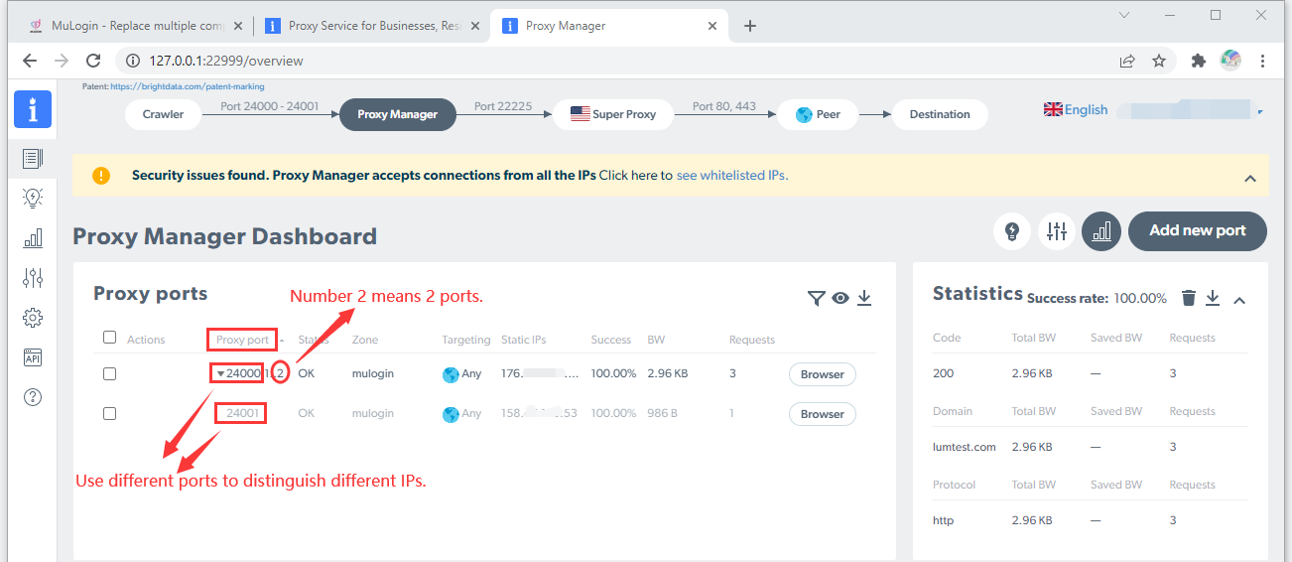Open the logs page icon in sidebar
The width and height of the screenshot is (1292, 562).
tap(33, 158)
